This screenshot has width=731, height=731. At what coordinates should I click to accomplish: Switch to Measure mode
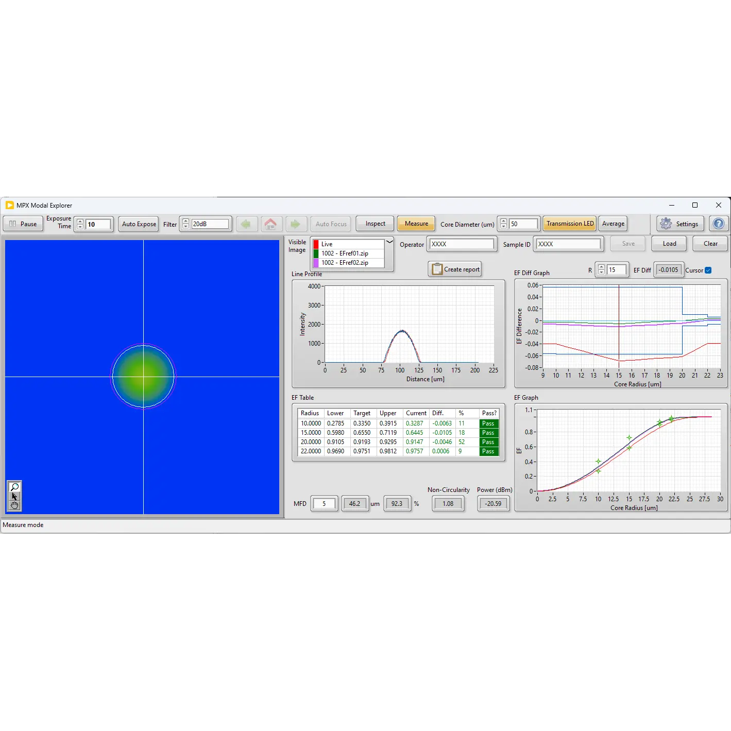tap(416, 224)
